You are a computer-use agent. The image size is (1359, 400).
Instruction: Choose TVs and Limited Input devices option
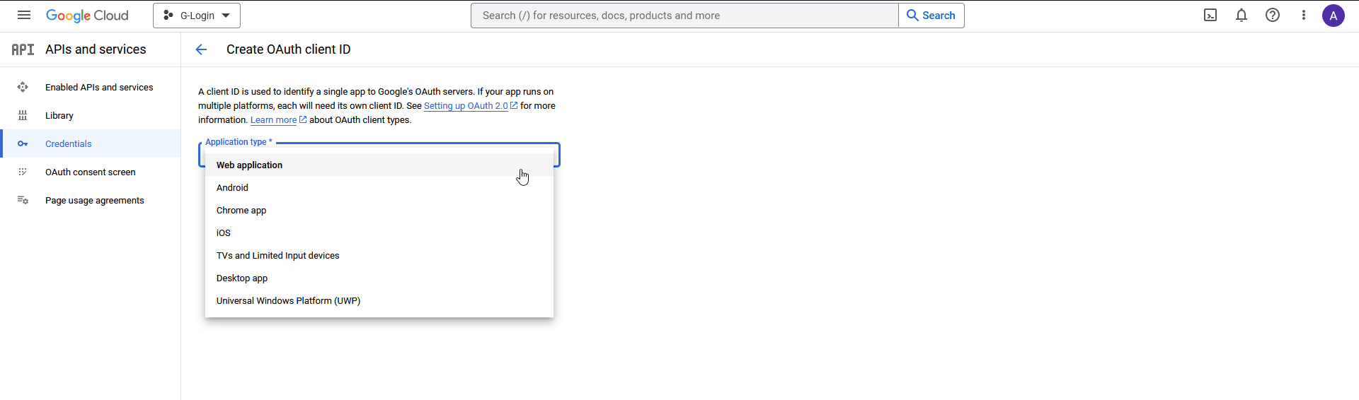379,255
